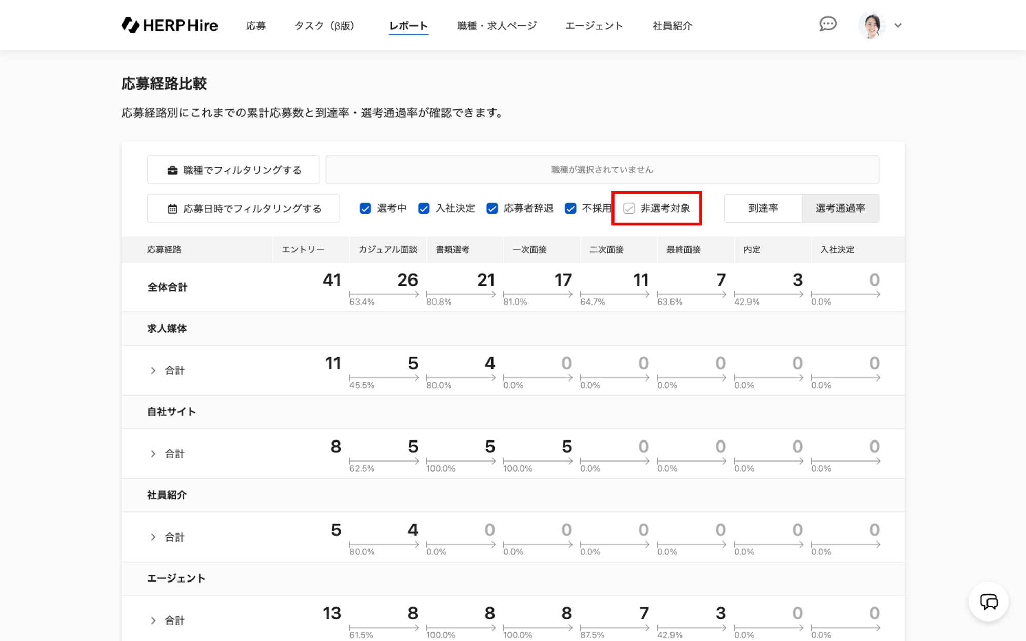This screenshot has width=1026, height=641.
Task: Expand the 求人媒体 合計 row
Action: pyautogui.click(x=153, y=370)
